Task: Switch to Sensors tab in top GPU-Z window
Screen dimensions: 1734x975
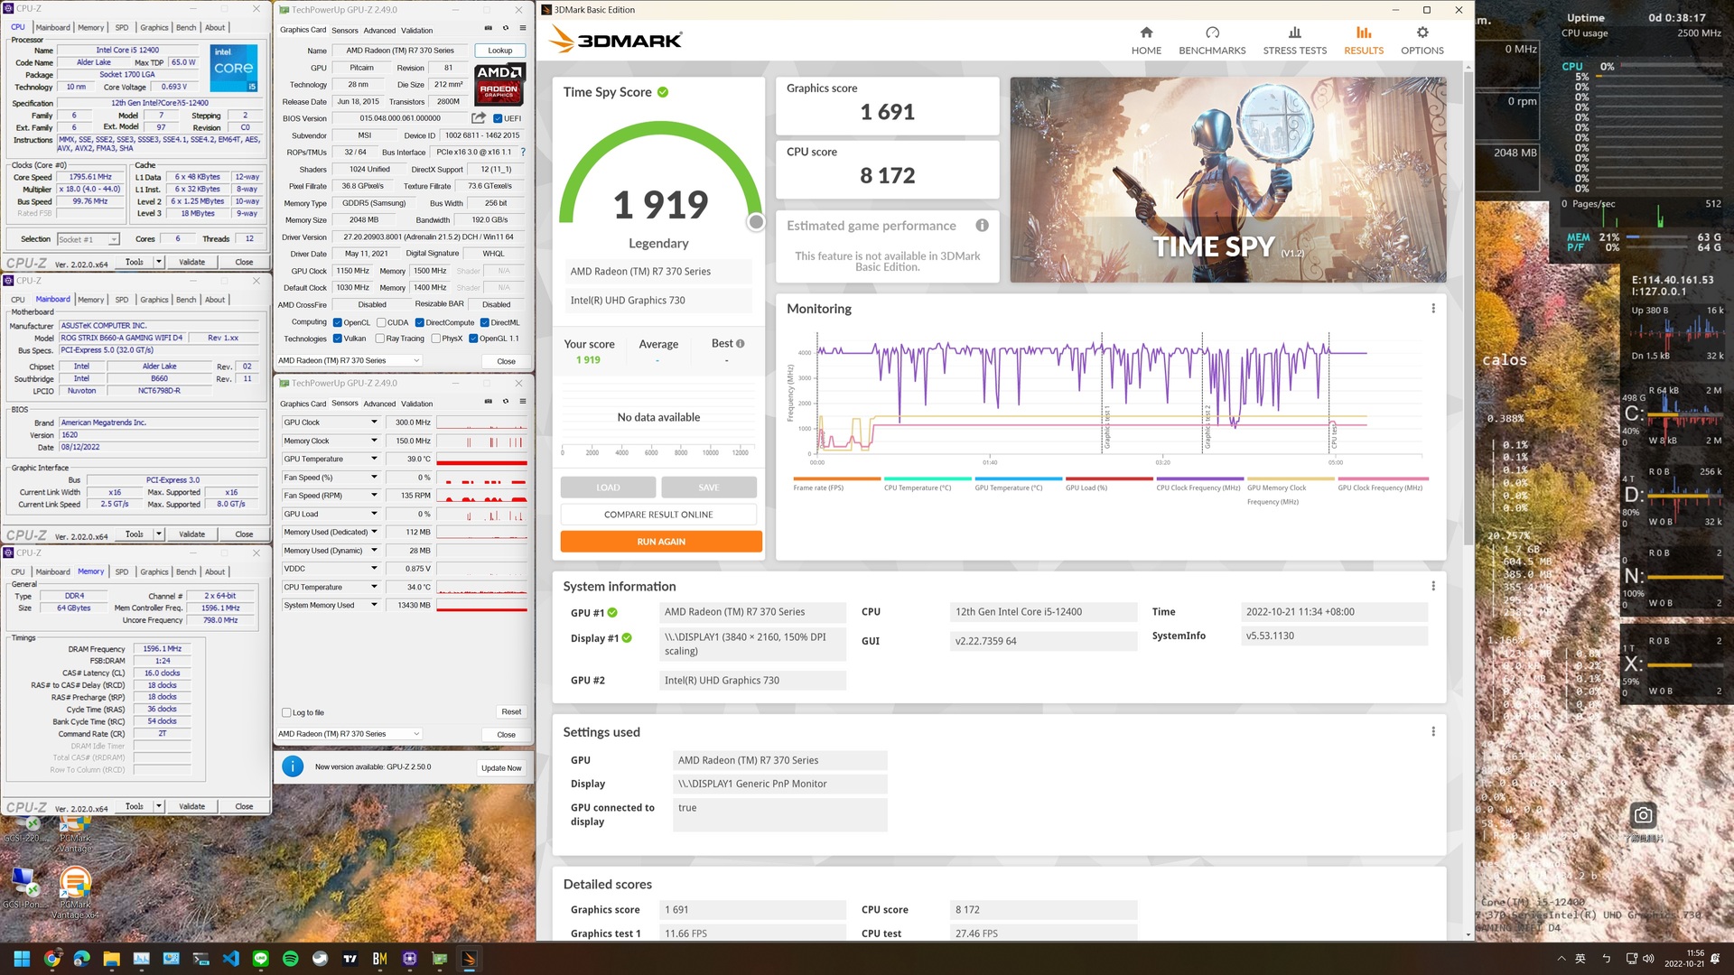Action: tap(345, 30)
